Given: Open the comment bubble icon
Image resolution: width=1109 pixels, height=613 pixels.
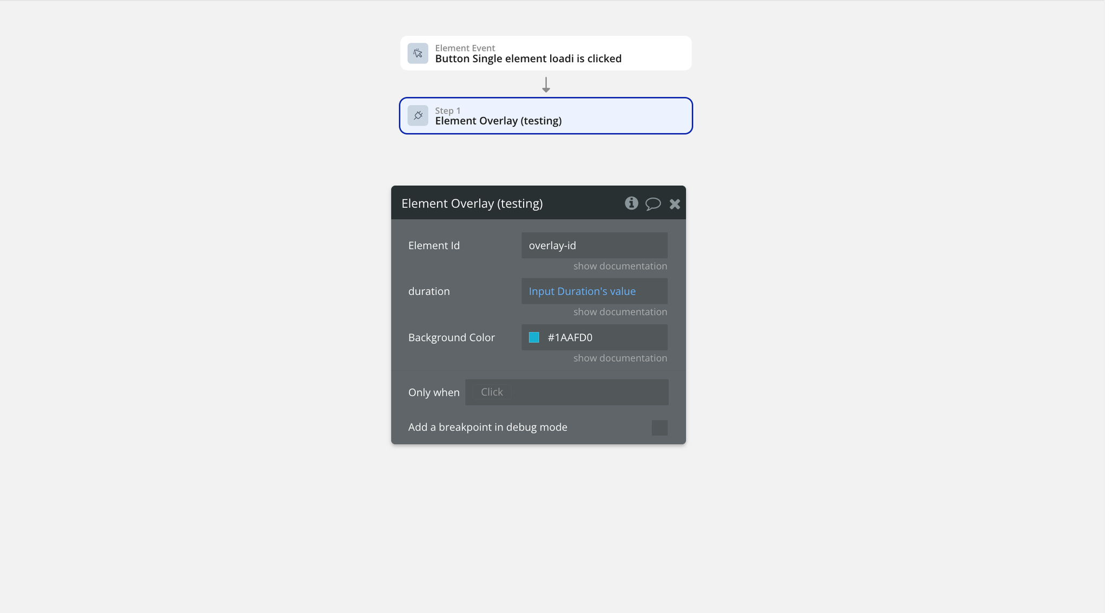Looking at the screenshot, I should pos(653,204).
